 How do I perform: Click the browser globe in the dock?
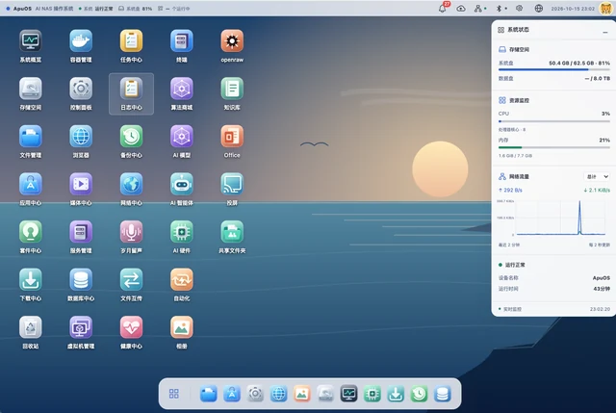(278, 394)
